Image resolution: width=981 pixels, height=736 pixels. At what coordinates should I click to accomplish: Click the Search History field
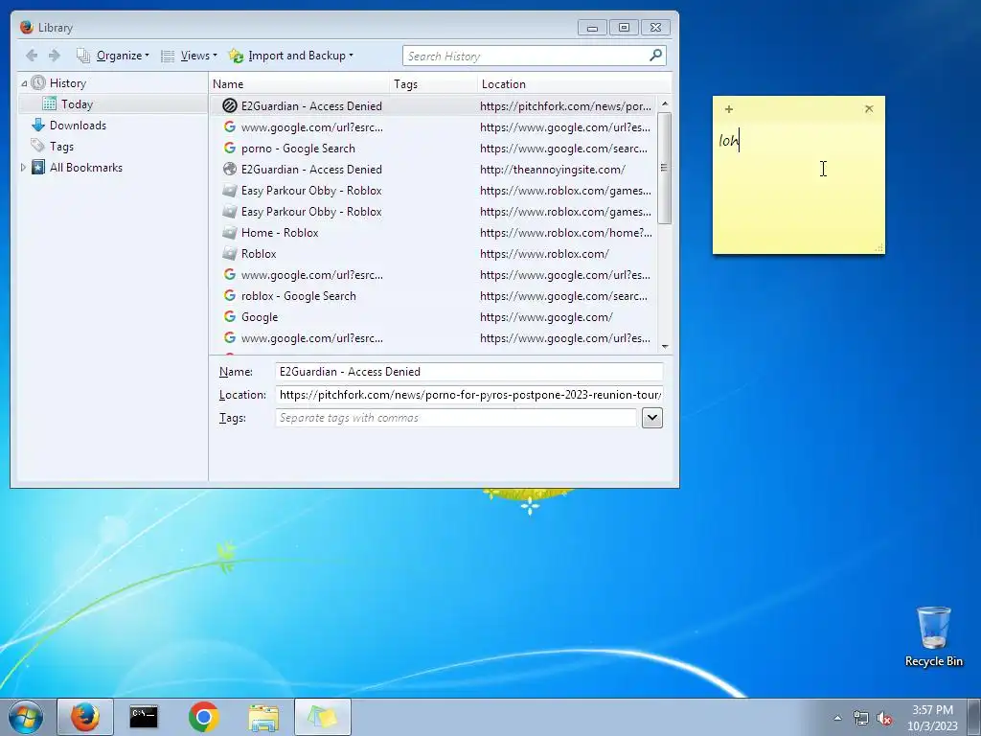pos(526,56)
